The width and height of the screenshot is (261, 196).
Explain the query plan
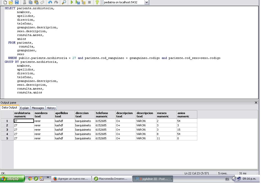click(x=84, y=2)
